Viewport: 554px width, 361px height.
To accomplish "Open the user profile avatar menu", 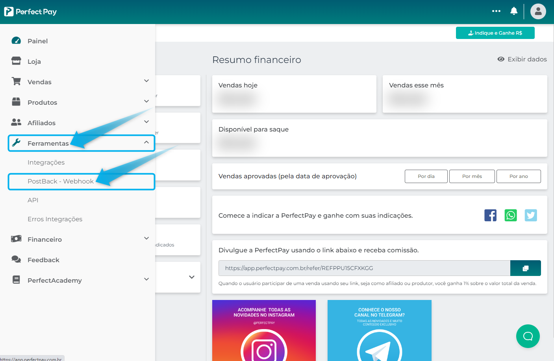I will point(538,11).
